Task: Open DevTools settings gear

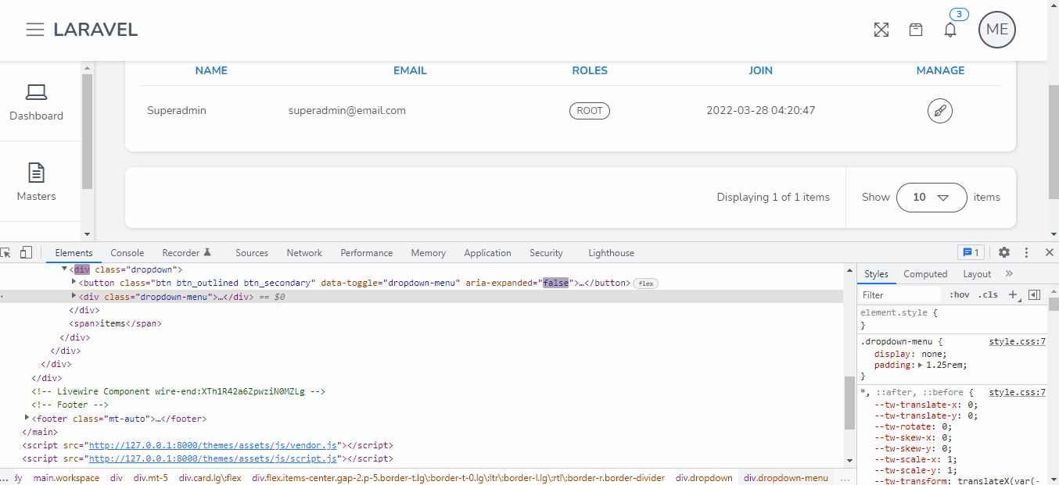Action: click(x=1004, y=252)
